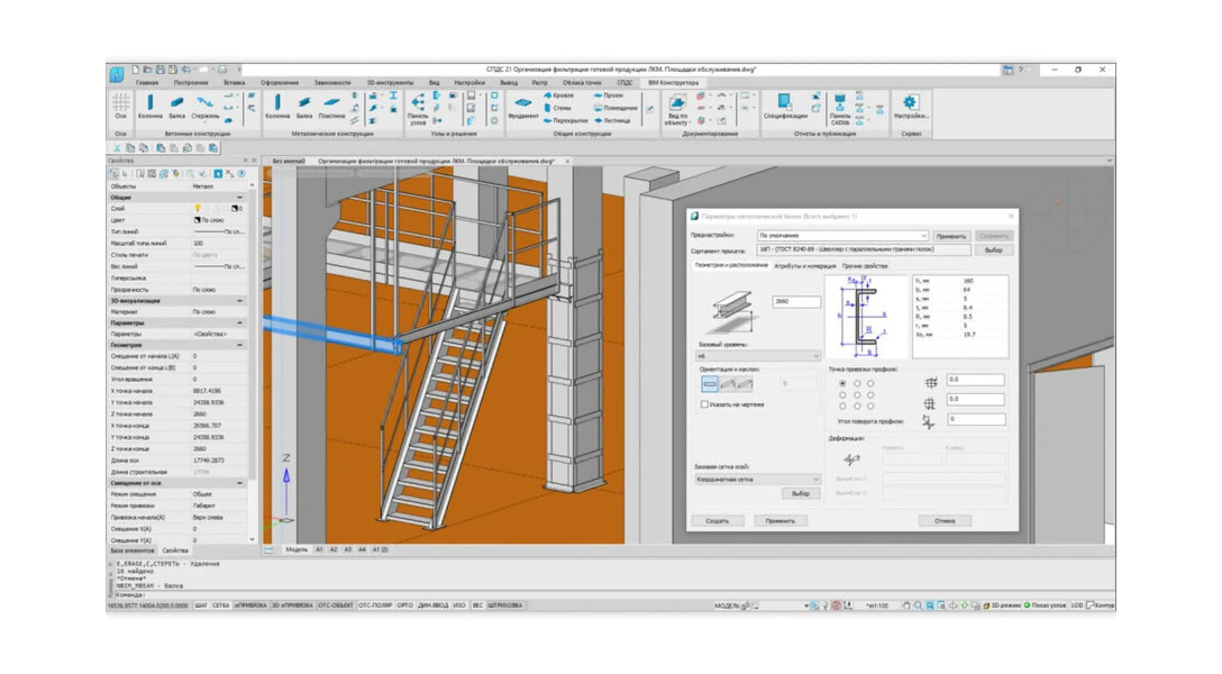
Task: Open the Спецификации tool in ribbon
Action: pyautogui.click(x=785, y=106)
